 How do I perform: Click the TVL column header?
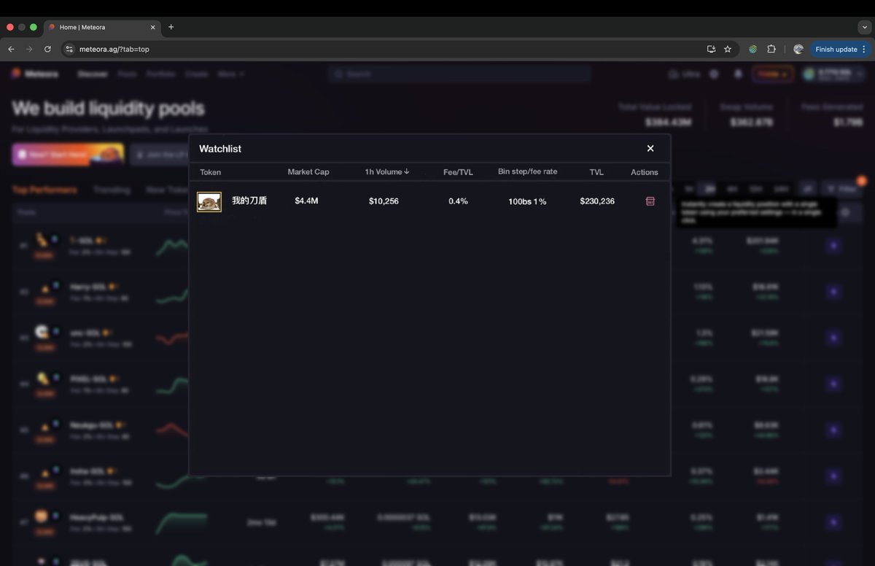[x=596, y=172]
